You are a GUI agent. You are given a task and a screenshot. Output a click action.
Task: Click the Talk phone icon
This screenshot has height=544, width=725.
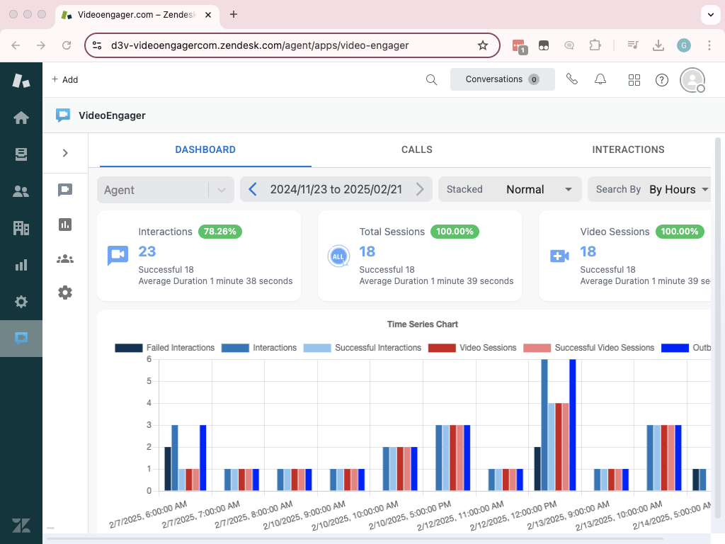click(572, 79)
